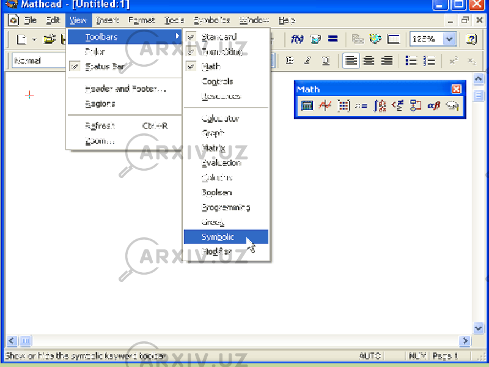Open the Evaluation toolbar icon in Math panel

click(x=361, y=106)
